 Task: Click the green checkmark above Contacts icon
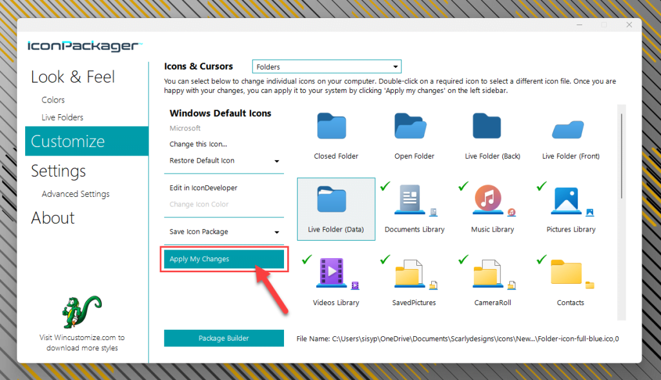coord(540,261)
